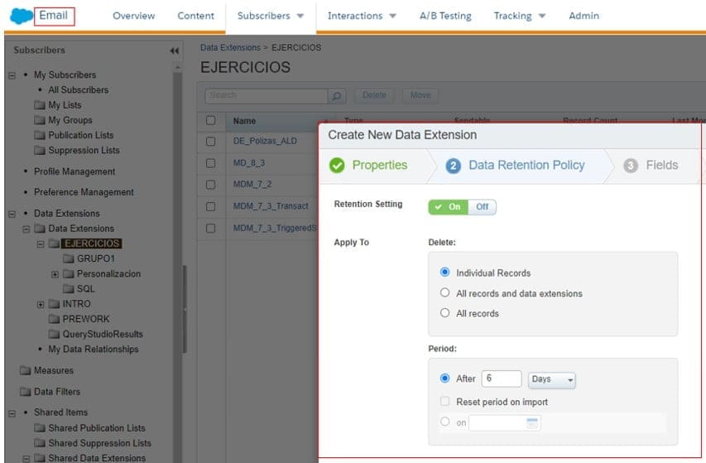
Task: Choose All records and data extensions
Action: [445, 293]
